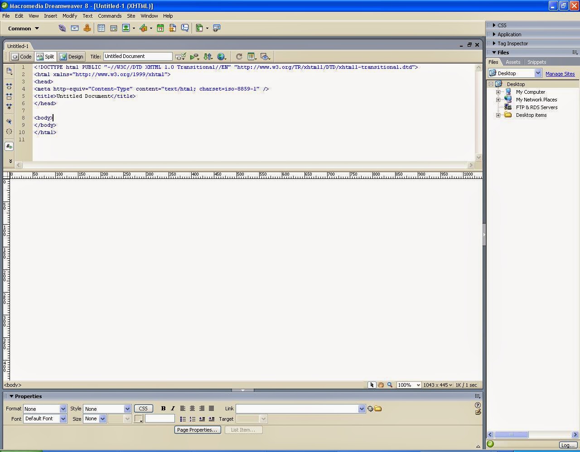The width and height of the screenshot is (580, 452).
Task: Click the CSS button in Properties
Action: point(143,409)
